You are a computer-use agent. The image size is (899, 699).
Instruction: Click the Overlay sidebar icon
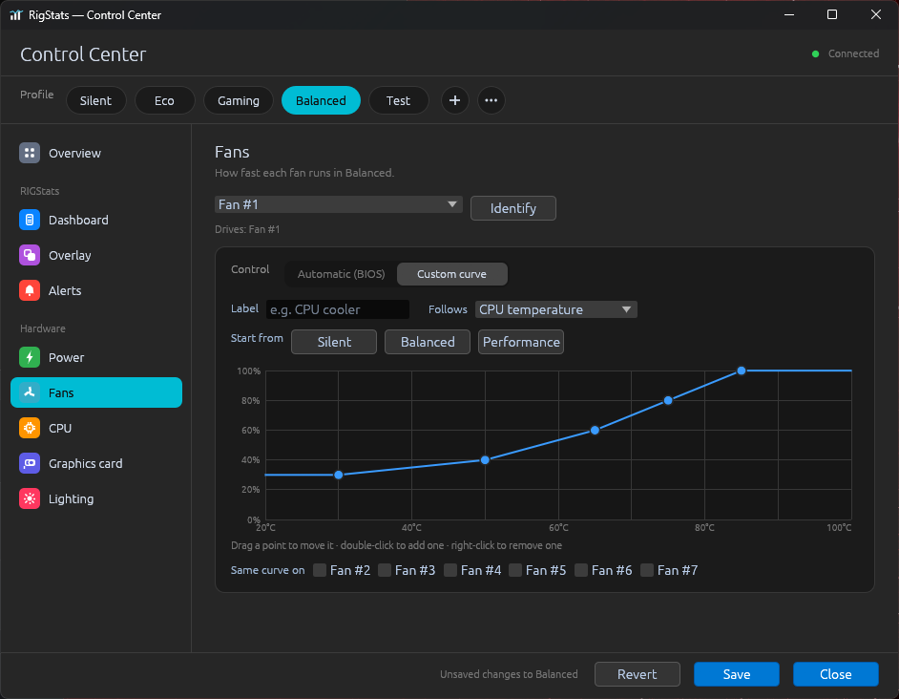(x=30, y=255)
